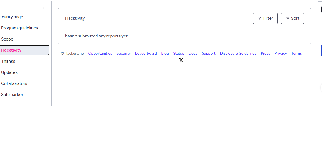
Task: Open the Press footer link
Action: pyautogui.click(x=265, y=53)
